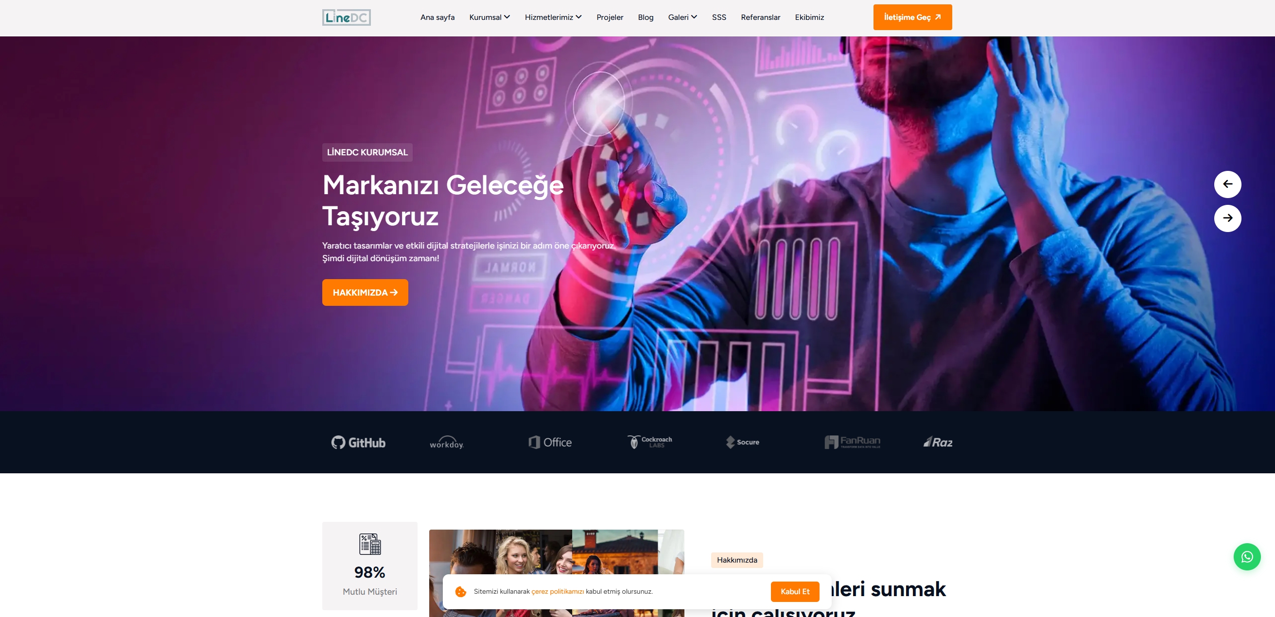This screenshot has width=1275, height=617.
Task: Open WhatsApp chat floating icon
Action: pos(1247,557)
